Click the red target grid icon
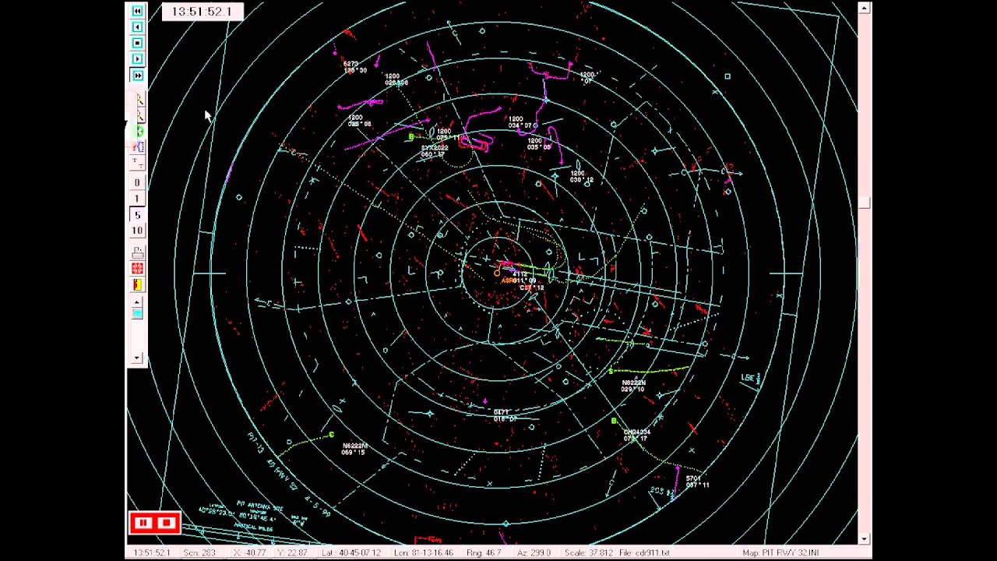 pyautogui.click(x=138, y=269)
